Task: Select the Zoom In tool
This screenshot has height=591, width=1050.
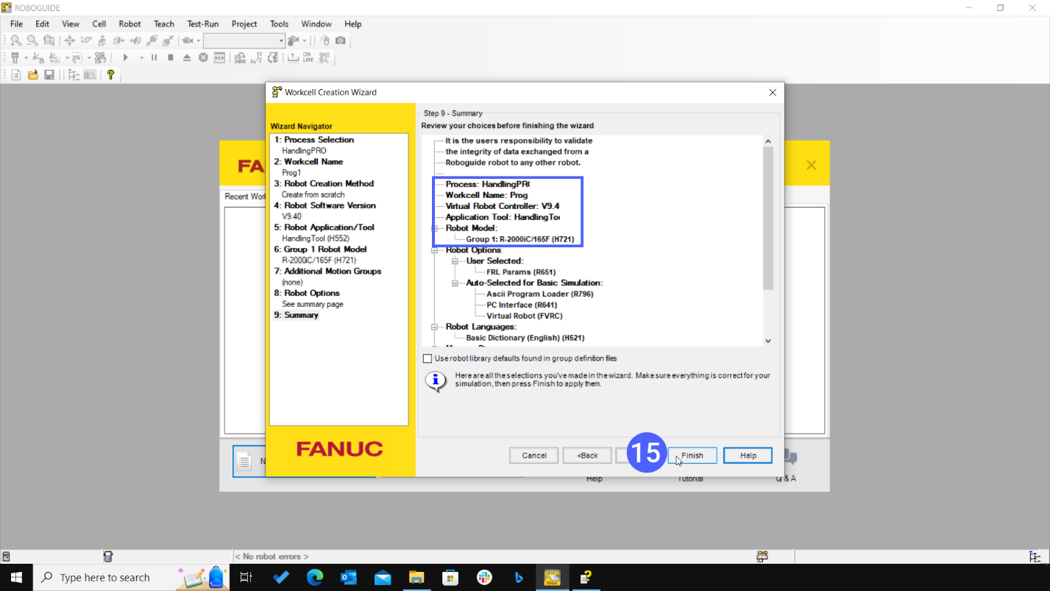Action: (x=15, y=40)
